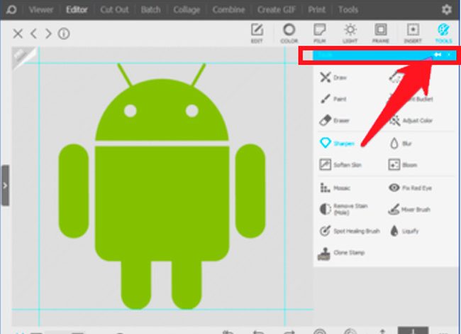The image size is (461, 334).
Task: Expand the collapsed left side panel
Action: [5, 185]
